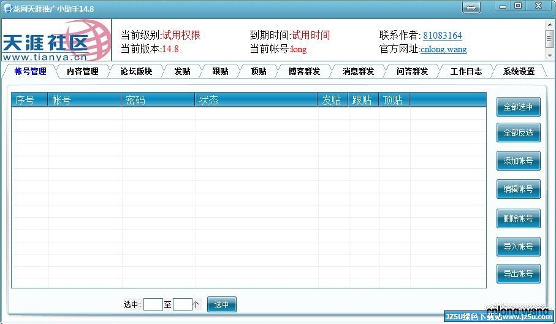Click the 跟贴 column header
This screenshot has height=324, width=556.
tap(364, 100)
